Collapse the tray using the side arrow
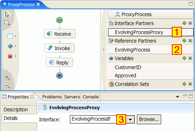195x131 pixels. [x=104, y=50]
